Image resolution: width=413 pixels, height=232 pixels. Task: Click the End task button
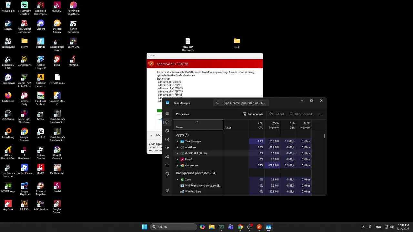[x=277, y=114]
